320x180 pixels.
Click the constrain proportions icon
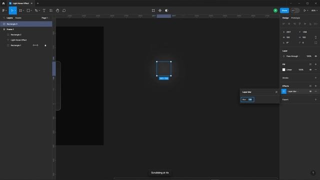pos(315,37)
